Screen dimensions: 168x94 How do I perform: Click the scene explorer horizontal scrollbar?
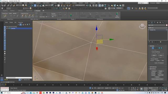pyautogui.click(x=19, y=78)
